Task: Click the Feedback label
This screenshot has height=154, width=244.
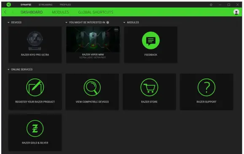Action: click(150, 55)
